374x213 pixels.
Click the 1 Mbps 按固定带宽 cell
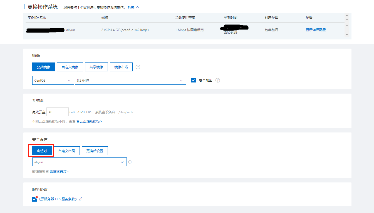point(189,30)
